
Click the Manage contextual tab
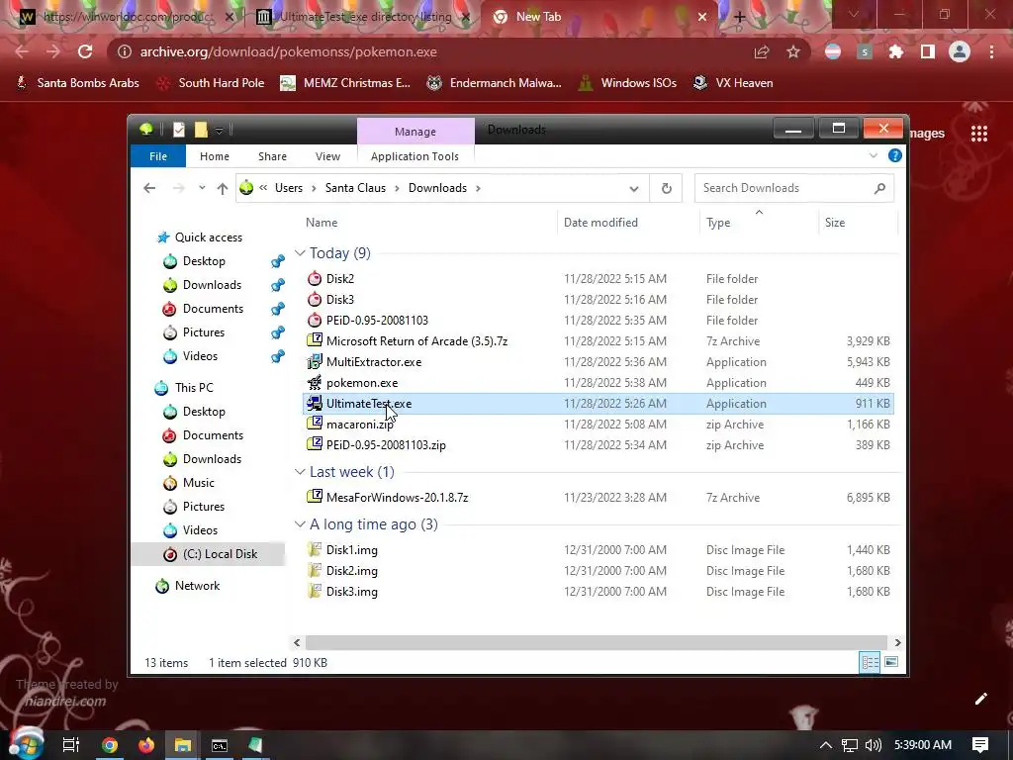[x=415, y=132]
